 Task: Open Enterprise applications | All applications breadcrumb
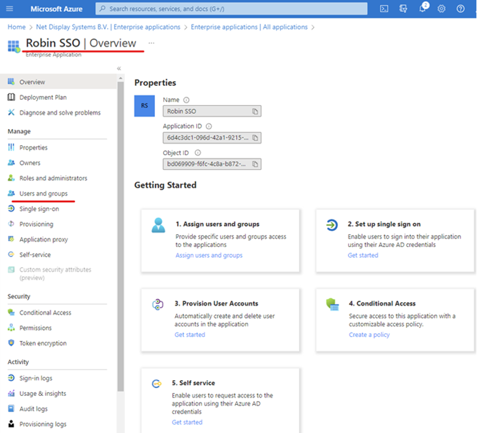(249, 27)
